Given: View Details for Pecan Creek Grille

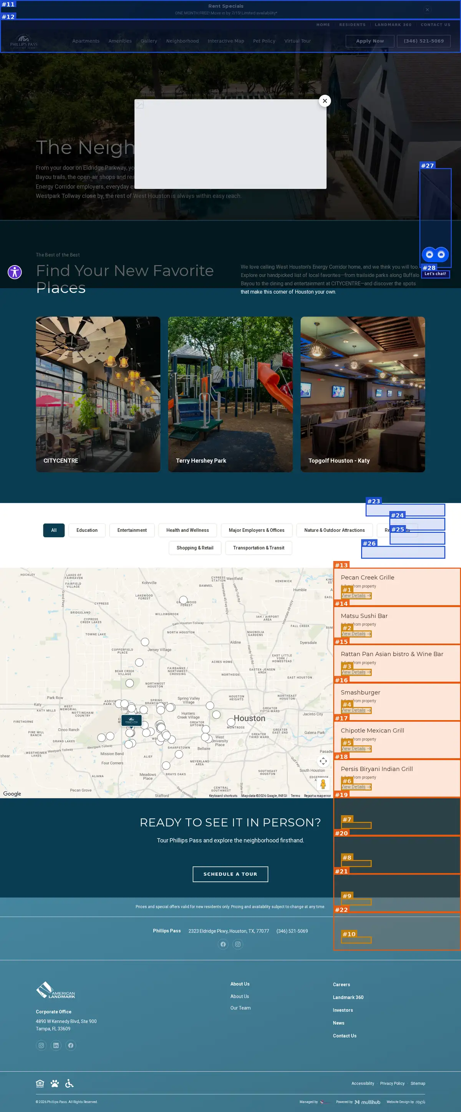Looking at the screenshot, I should click(356, 596).
